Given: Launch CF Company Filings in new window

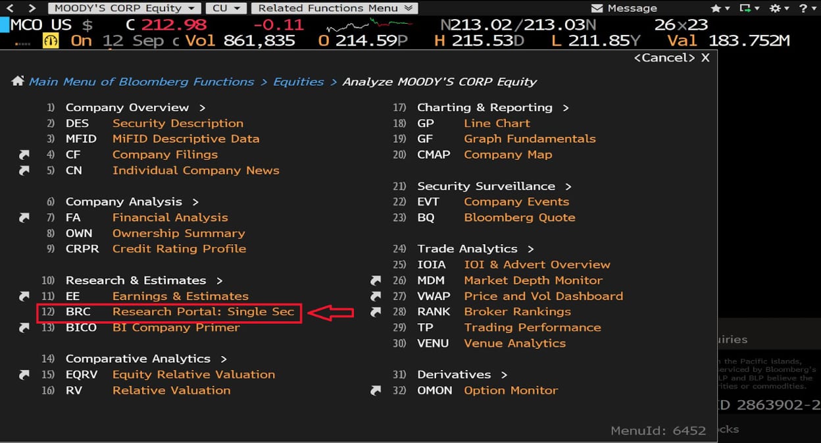Looking at the screenshot, I should (x=24, y=155).
